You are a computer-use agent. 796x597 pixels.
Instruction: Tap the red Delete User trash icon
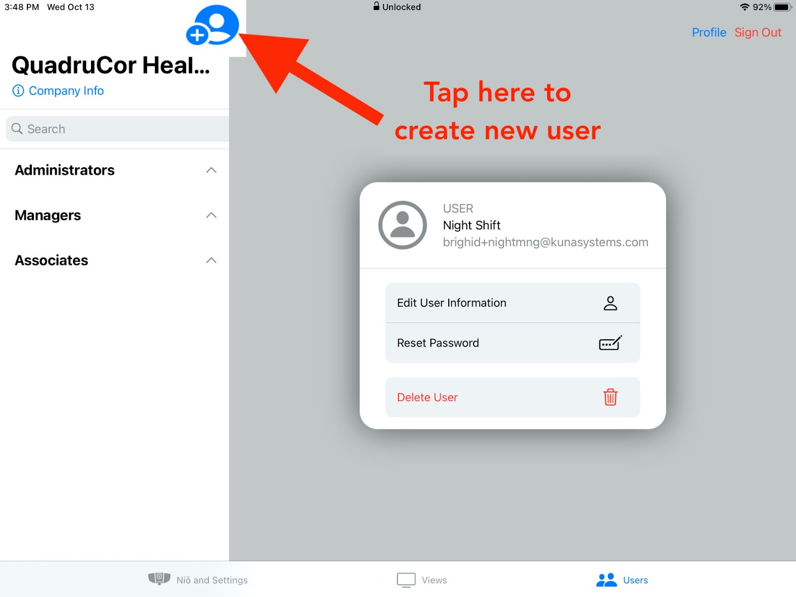tap(610, 398)
